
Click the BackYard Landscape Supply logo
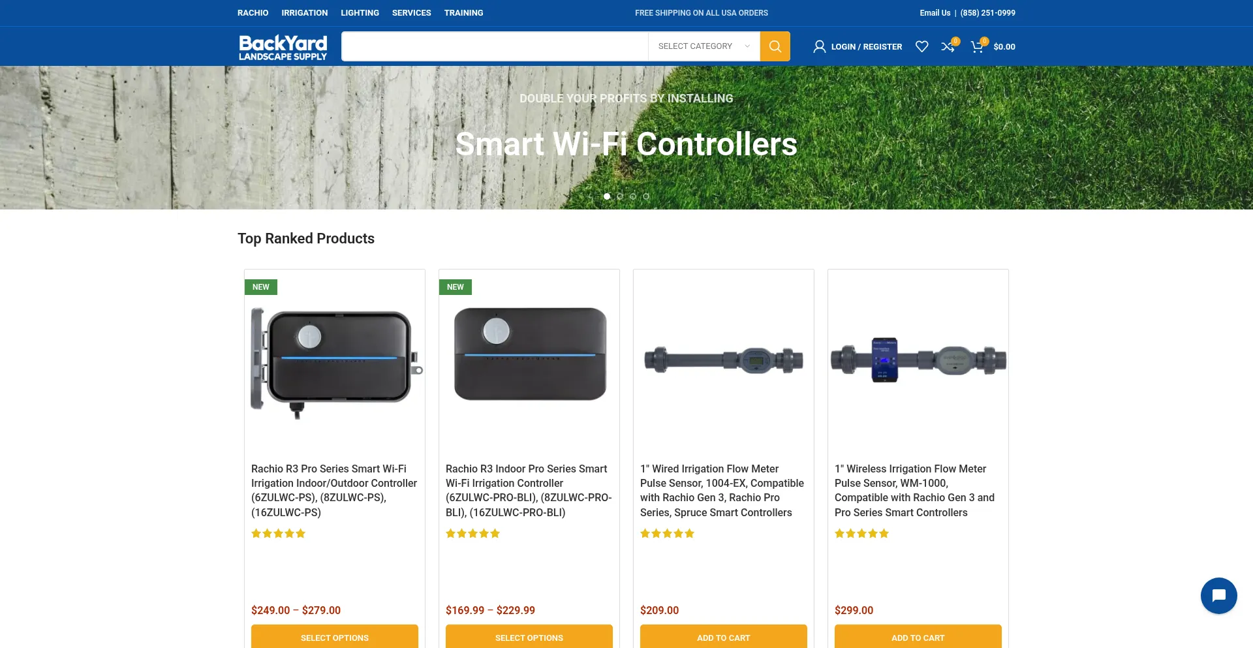click(x=283, y=47)
